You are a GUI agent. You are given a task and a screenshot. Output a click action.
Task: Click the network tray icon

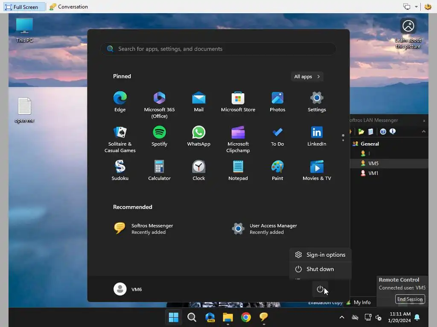tap(368, 317)
